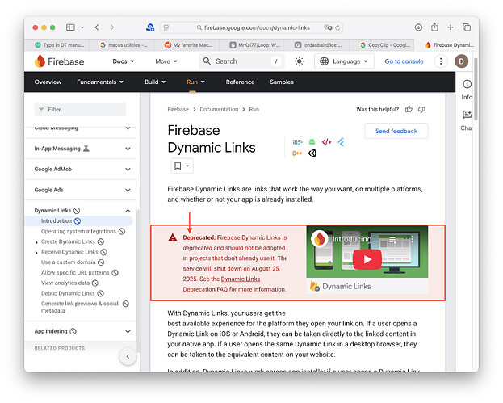Toggle the light/dark theme sun icon
The height and width of the screenshot is (403, 503).
pyautogui.click(x=299, y=61)
